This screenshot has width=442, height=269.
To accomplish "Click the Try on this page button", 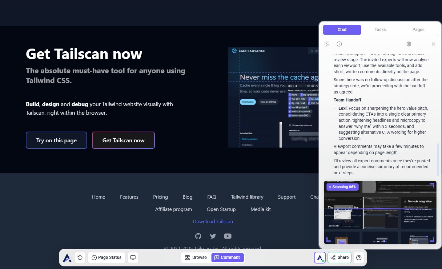I will (56, 140).
